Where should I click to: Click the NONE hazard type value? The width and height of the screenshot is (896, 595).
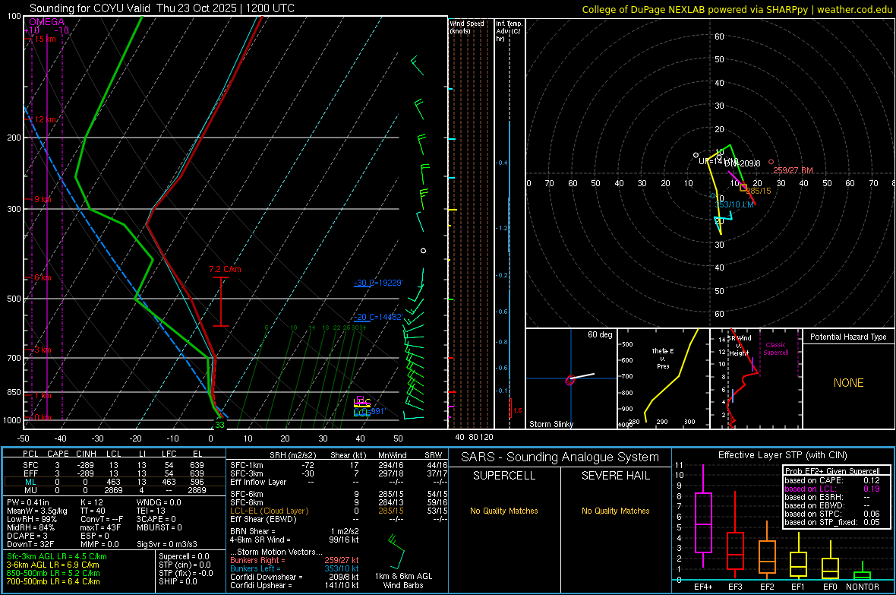pyautogui.click(x=848, y=383)
